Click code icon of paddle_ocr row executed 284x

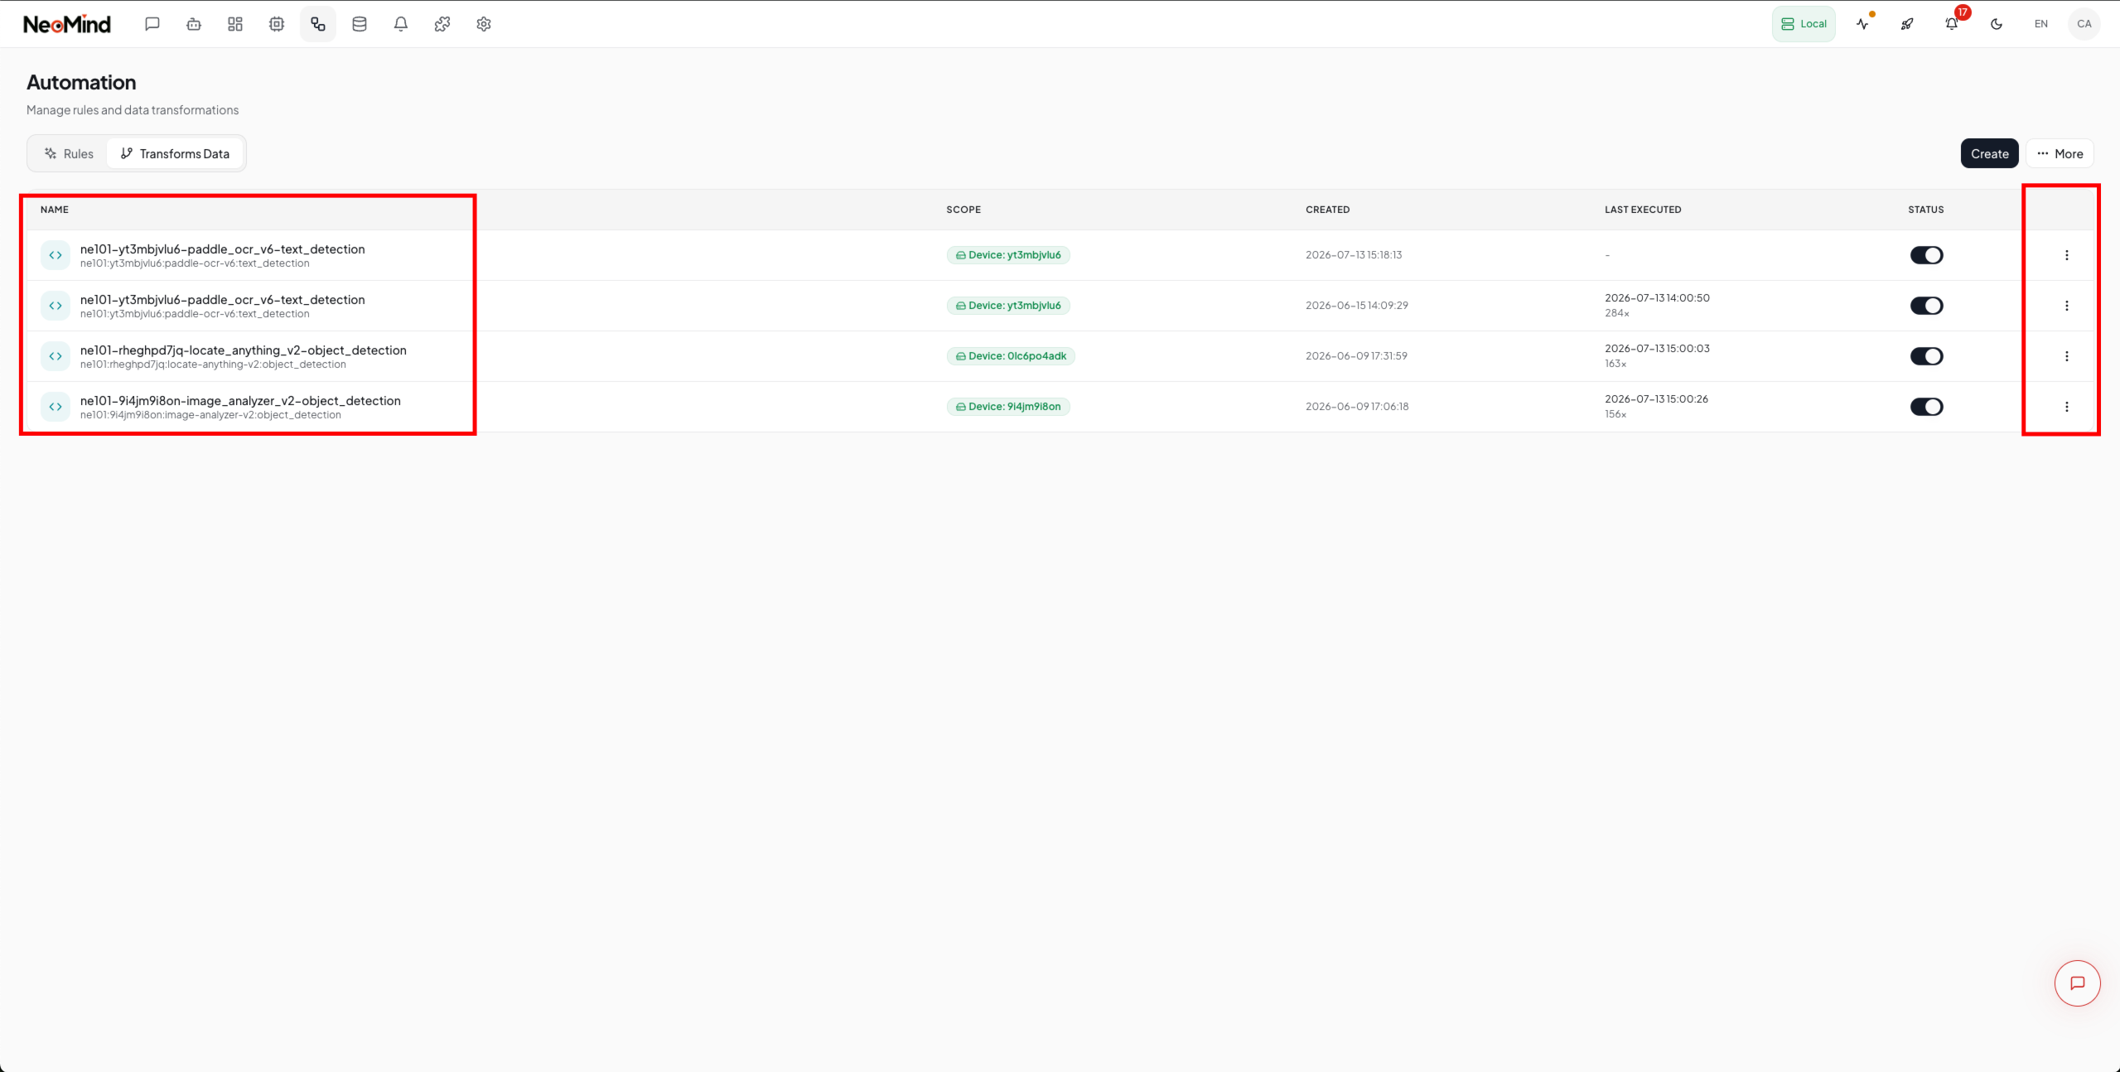click(56, 306)
